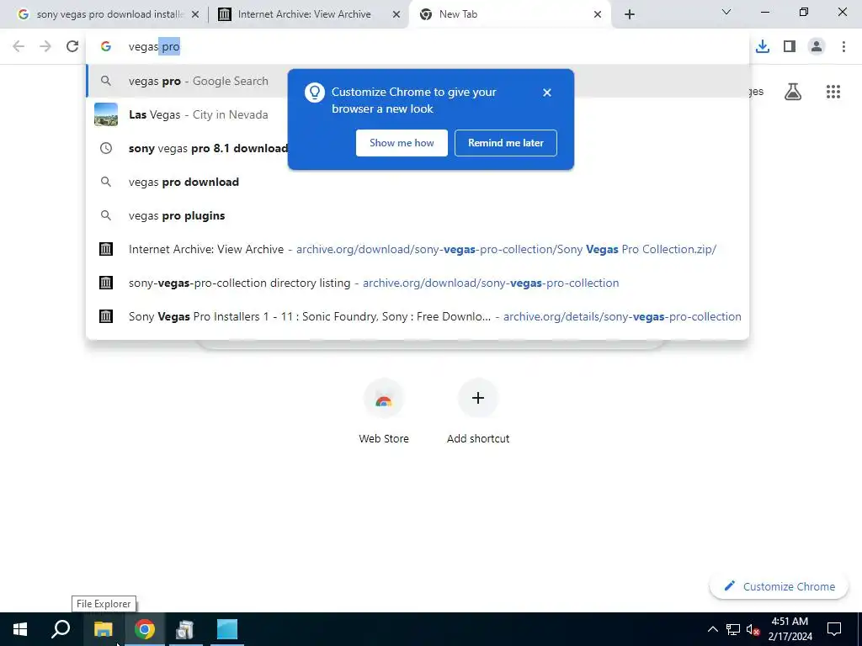
Task: Click the Las Vegas city thumbnail
Action: point(106,114)
